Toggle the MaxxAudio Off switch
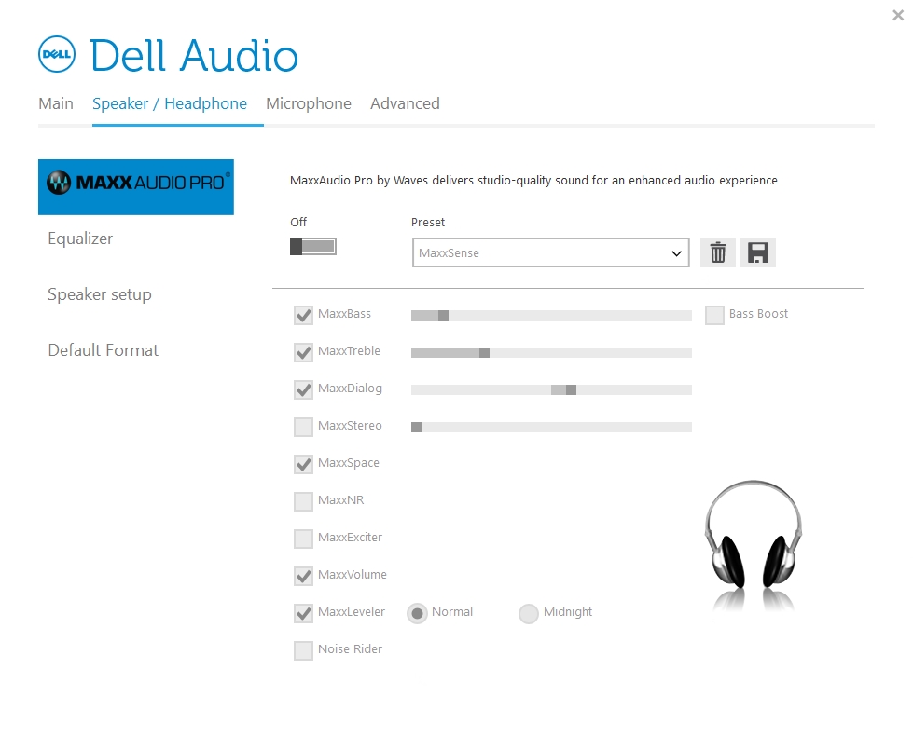 pyautogui.click(x=313, y=246)
